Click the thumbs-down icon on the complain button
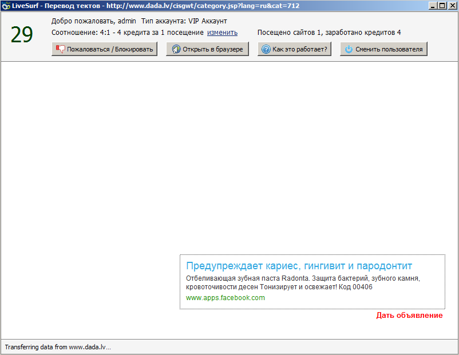459x355 pixels. point(61,49)
